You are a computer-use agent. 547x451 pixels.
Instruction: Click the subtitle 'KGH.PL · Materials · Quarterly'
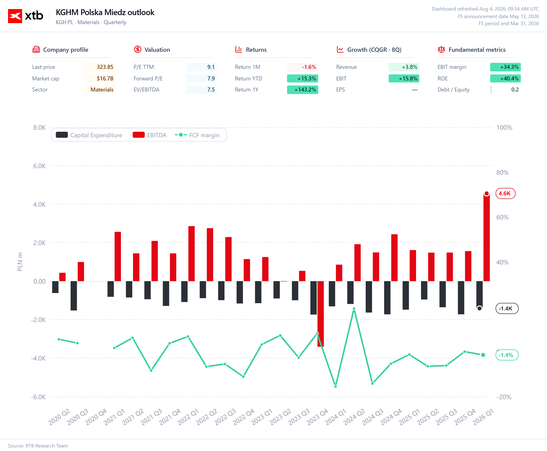click(91, 22)
